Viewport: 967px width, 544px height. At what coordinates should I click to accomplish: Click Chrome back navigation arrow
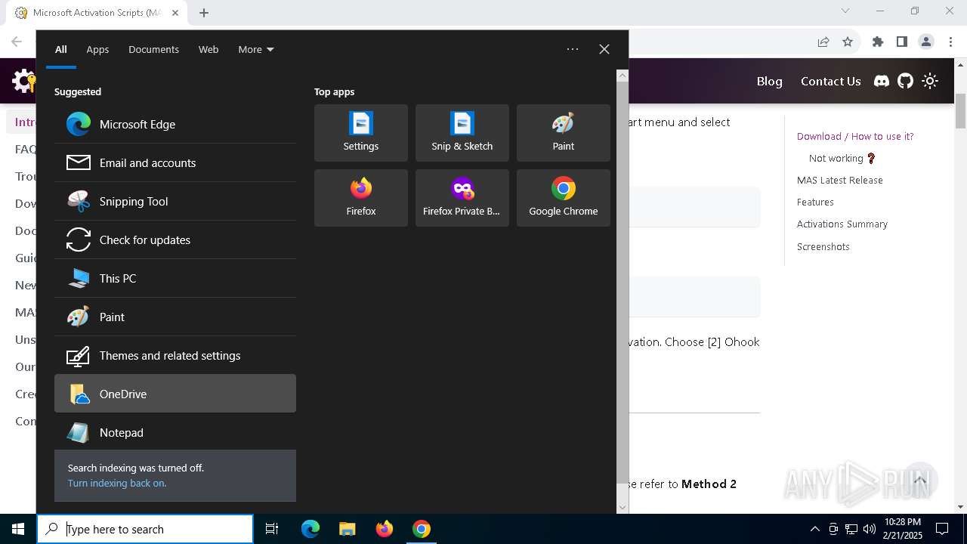click(x=17, y=42)
